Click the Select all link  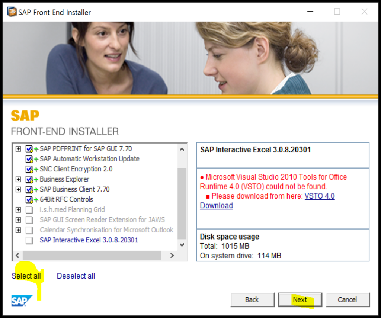pyautogui.click(x=26, y=276)
